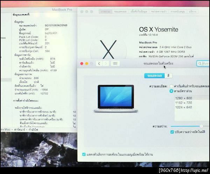Image resolution: width=210 pixels, height=174 pixels.
Task: Click MacBook Pro model name in About This Mac
Action: pyautogui.click(x=148, y=43)
